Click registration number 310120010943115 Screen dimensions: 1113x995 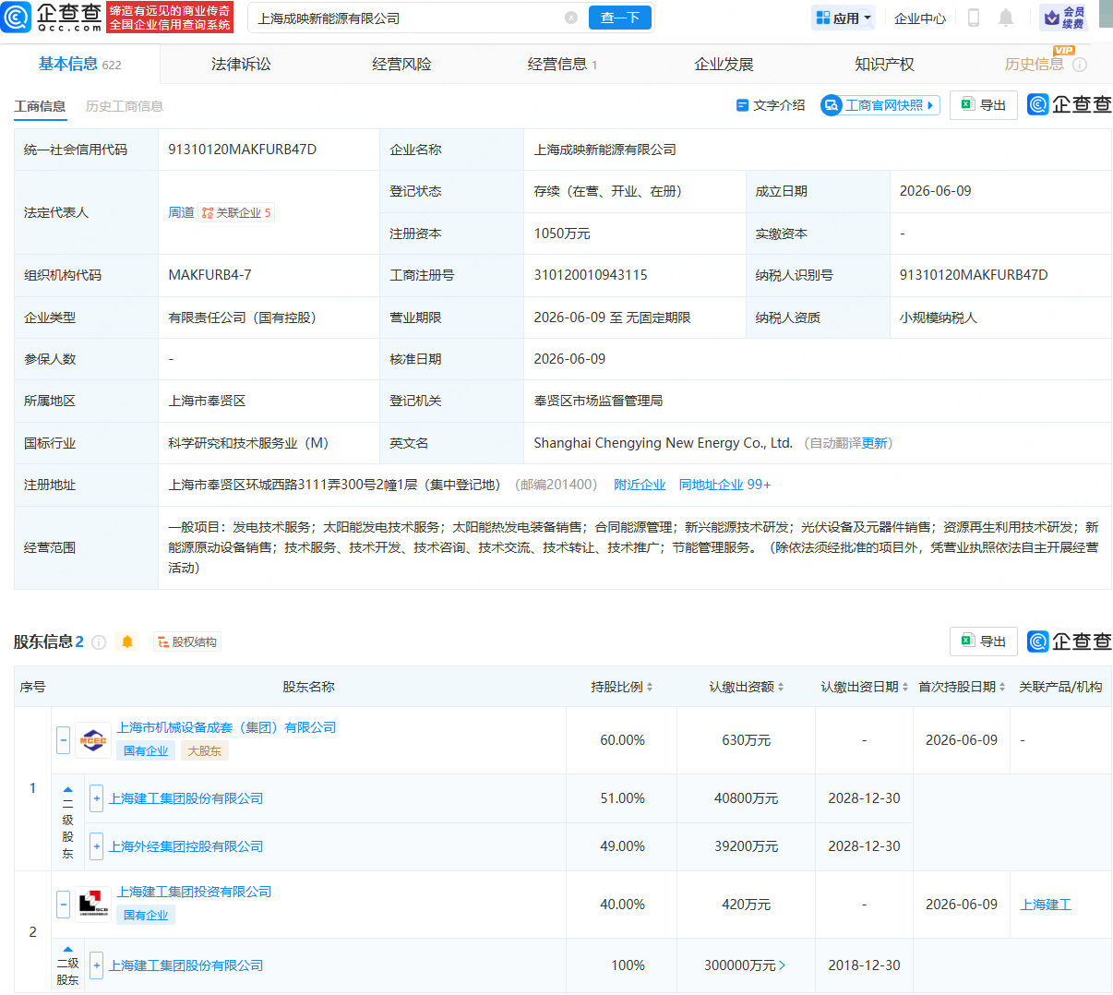coord(591,275)
